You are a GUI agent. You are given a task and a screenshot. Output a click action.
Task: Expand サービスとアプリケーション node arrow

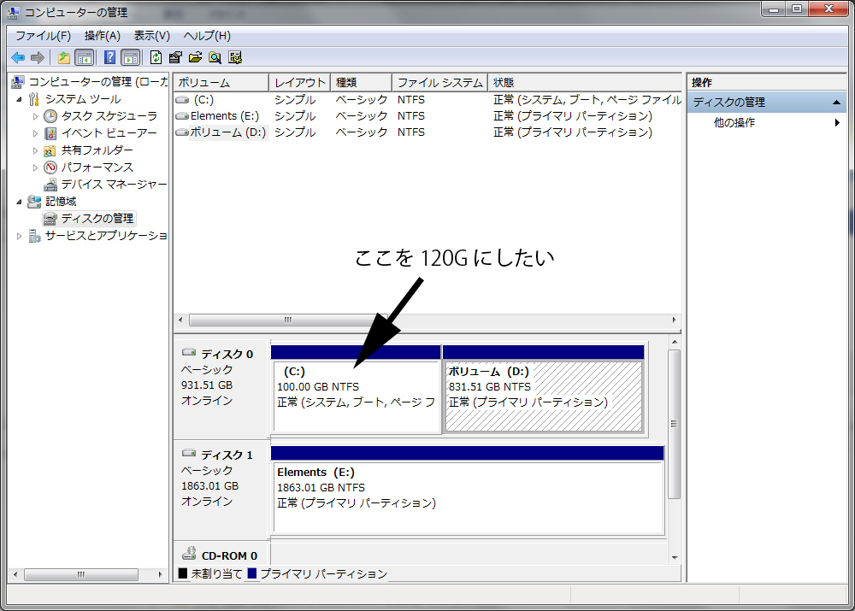click(x=19, y=236)
